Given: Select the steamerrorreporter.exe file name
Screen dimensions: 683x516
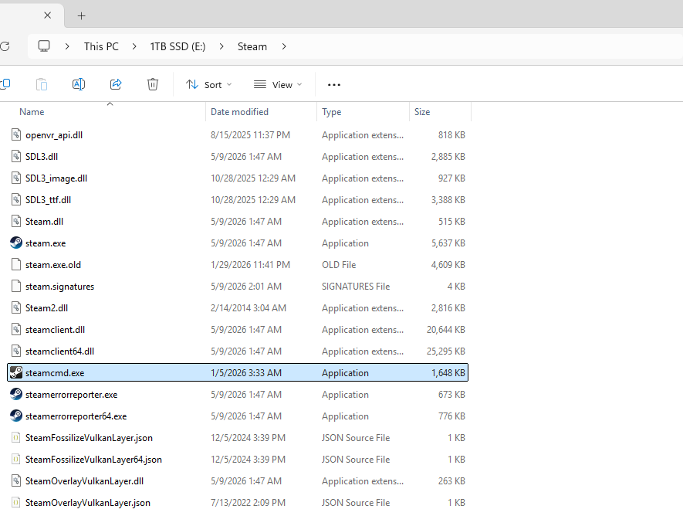Looking at the screenshot, I should (72, 395).
